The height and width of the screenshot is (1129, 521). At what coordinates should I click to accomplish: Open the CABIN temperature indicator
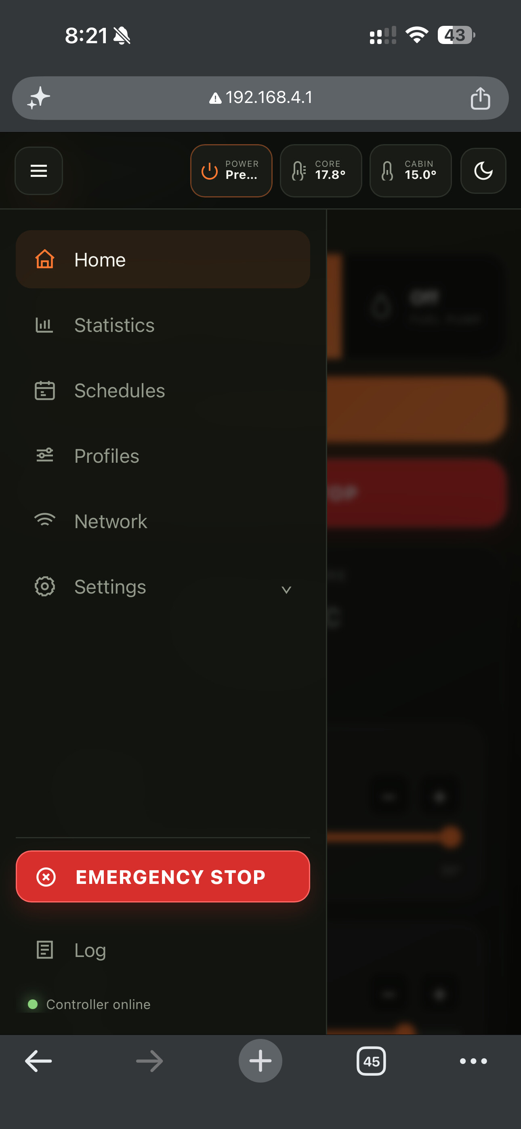[x=410, y=170]
